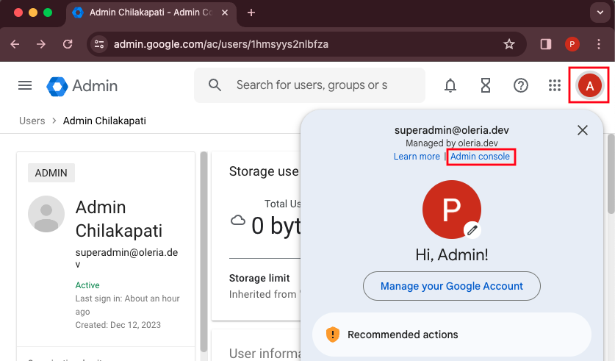Click superadmin@oleria.dev in the popup header

[451, 130]
